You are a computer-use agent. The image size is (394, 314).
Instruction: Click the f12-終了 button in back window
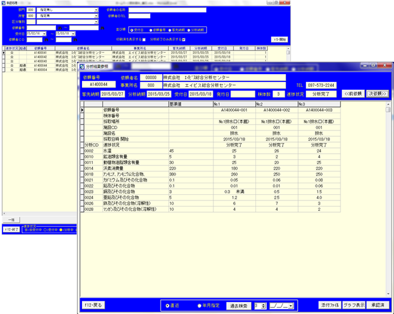12,230
